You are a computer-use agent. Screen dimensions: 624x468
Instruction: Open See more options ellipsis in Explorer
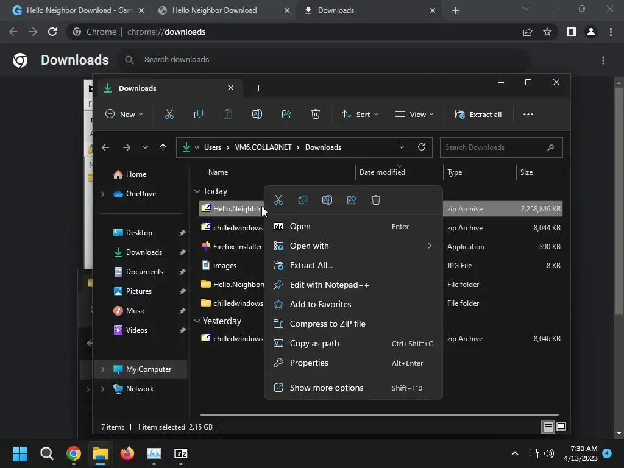528,114
